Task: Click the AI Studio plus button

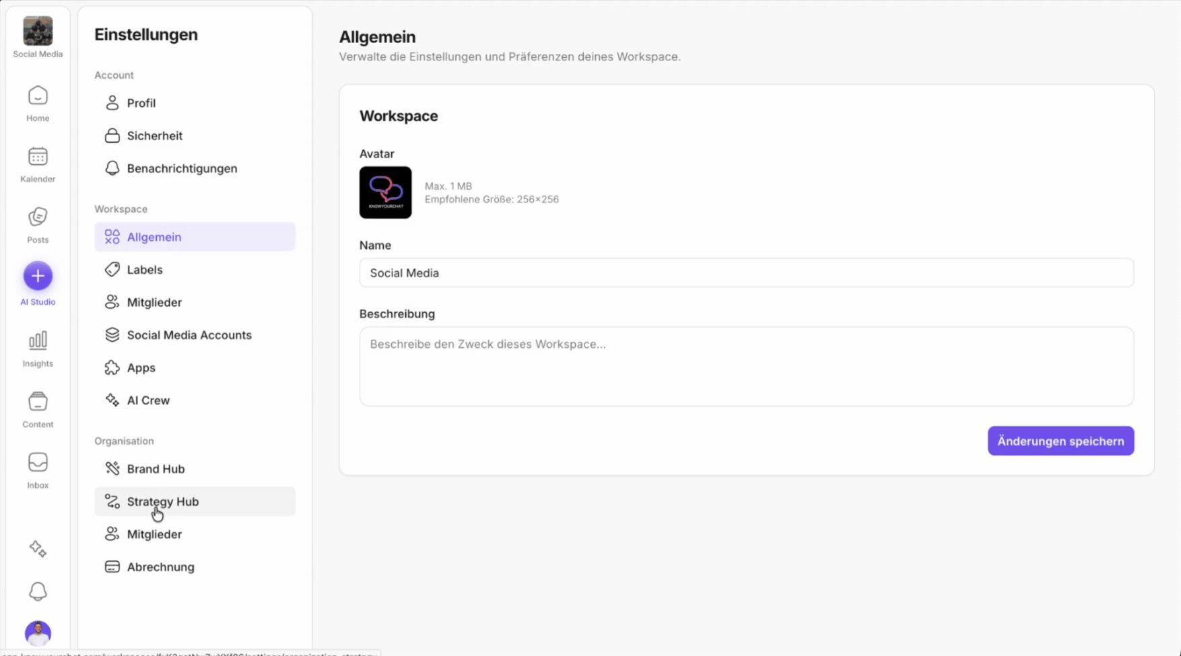Action: [38, 276]
